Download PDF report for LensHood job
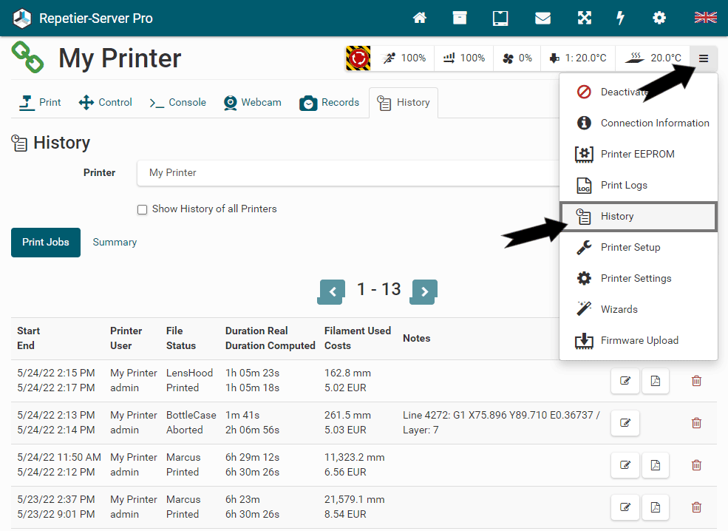Screen dimensions: 728x531 coord(655,381)
